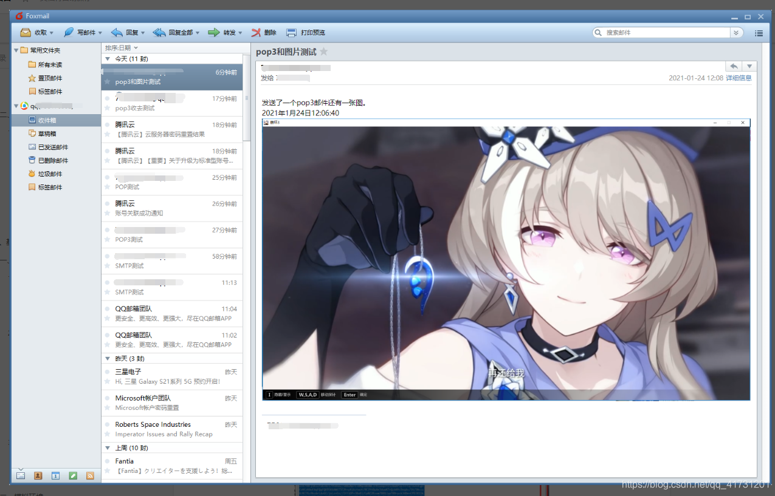Toggle read-status dot on 三星电子 email
775x496 pixels.
(108, 372)
